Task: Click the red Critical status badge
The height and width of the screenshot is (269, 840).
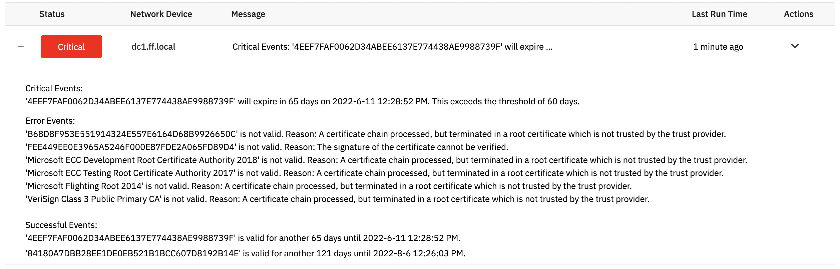Action: click(x=71, y=47)
